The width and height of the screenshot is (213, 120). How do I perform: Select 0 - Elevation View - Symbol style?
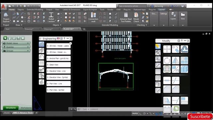point(59,77)
